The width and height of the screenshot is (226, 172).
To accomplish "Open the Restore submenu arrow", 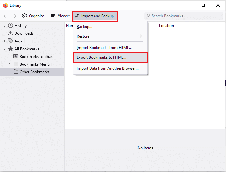I will tap(141, 36).
